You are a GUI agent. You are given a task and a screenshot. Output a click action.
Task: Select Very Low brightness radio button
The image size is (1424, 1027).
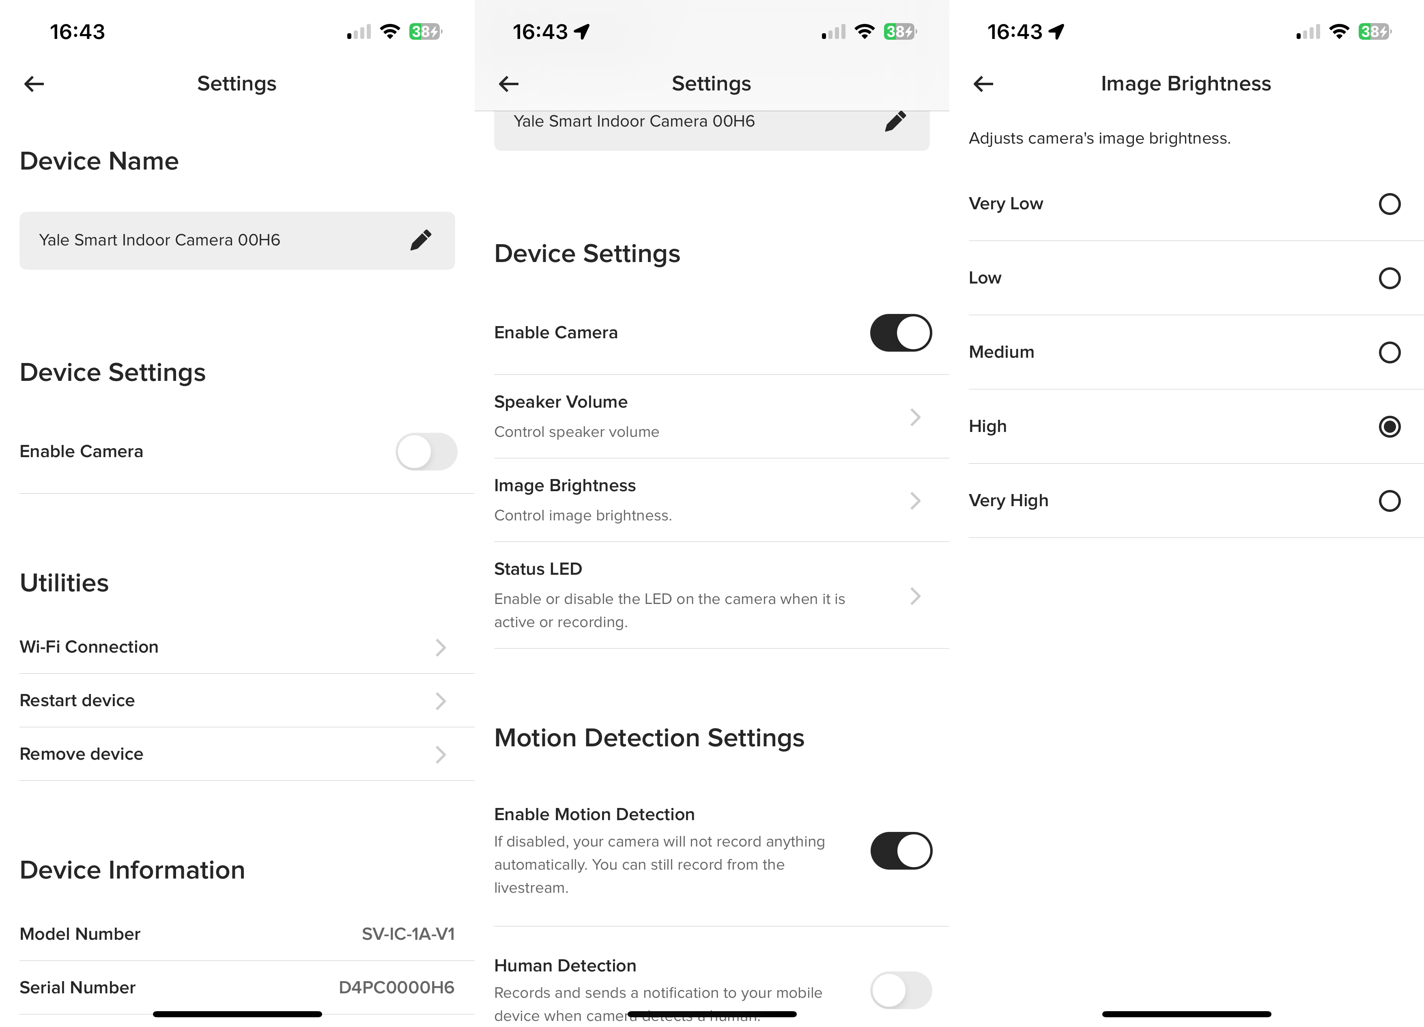[1390, 204]
